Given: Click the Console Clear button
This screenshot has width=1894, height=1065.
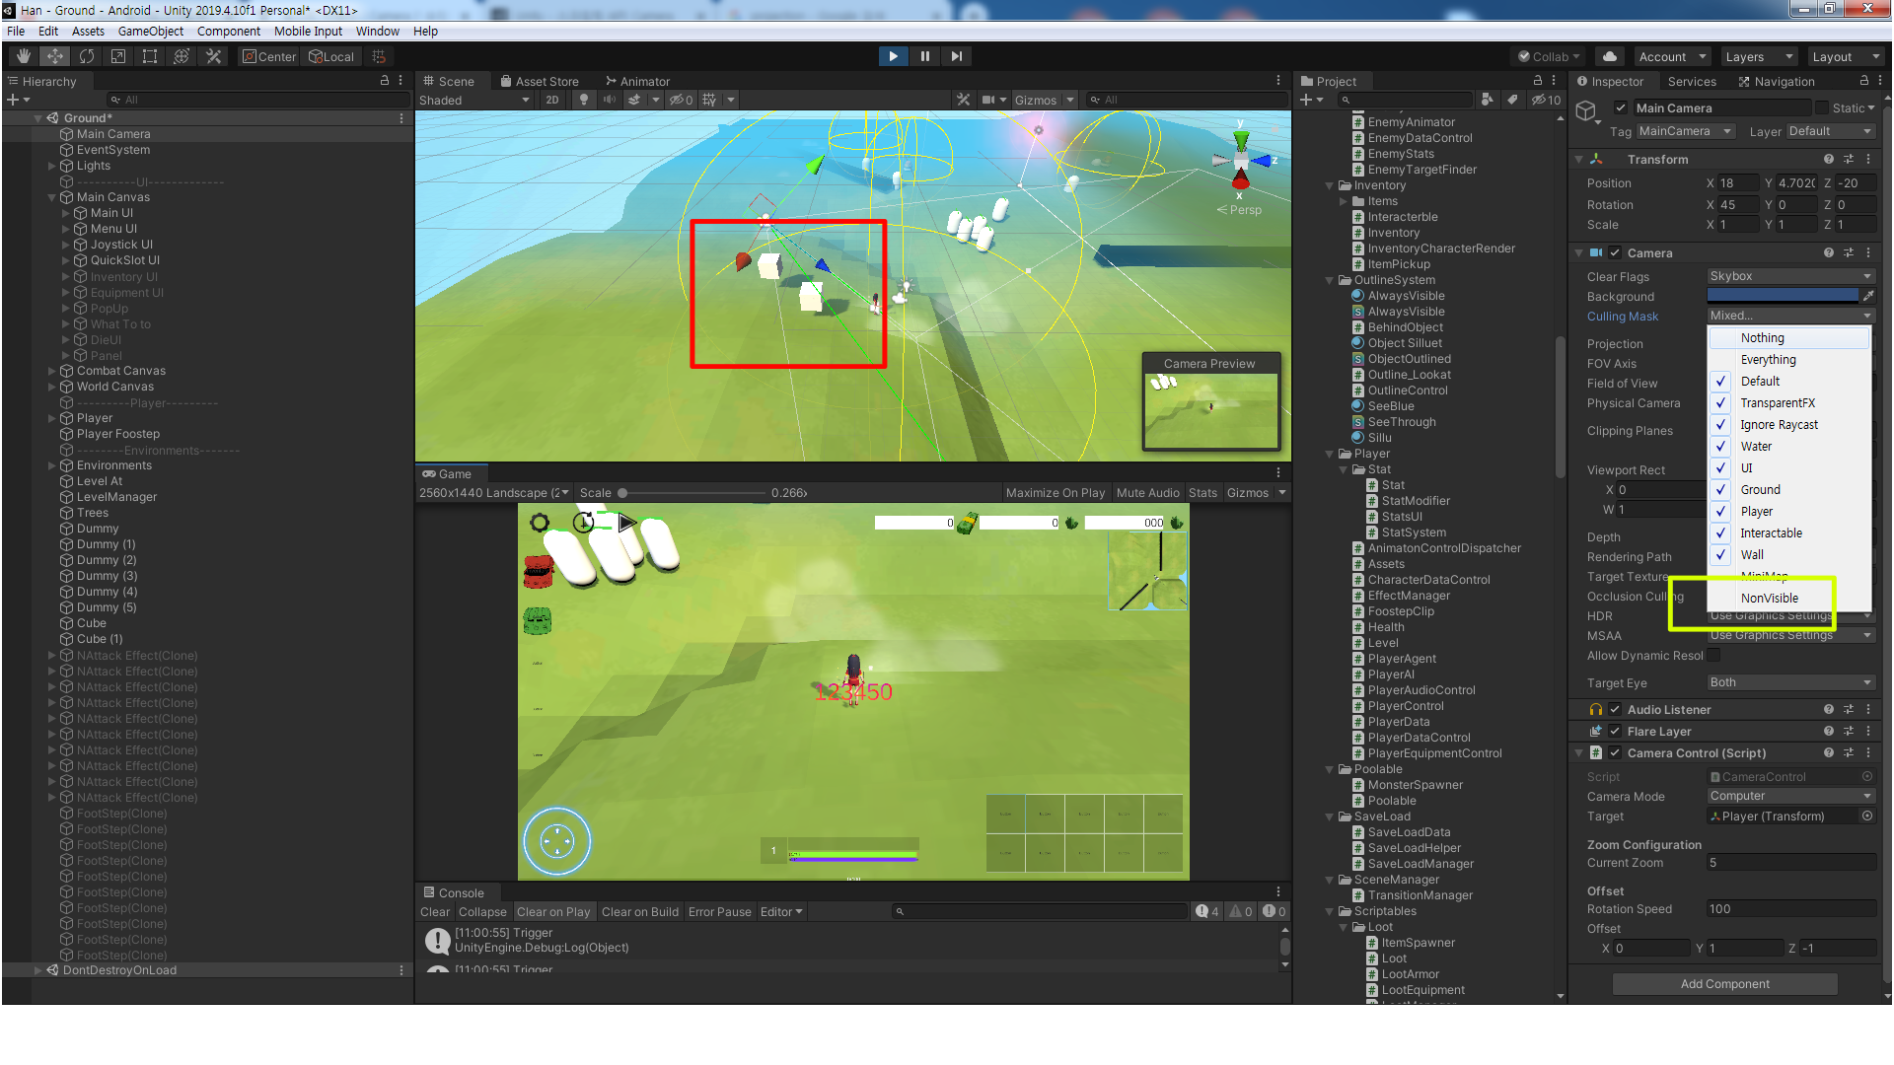Looking at the screenshot, I should click(434, 912).
